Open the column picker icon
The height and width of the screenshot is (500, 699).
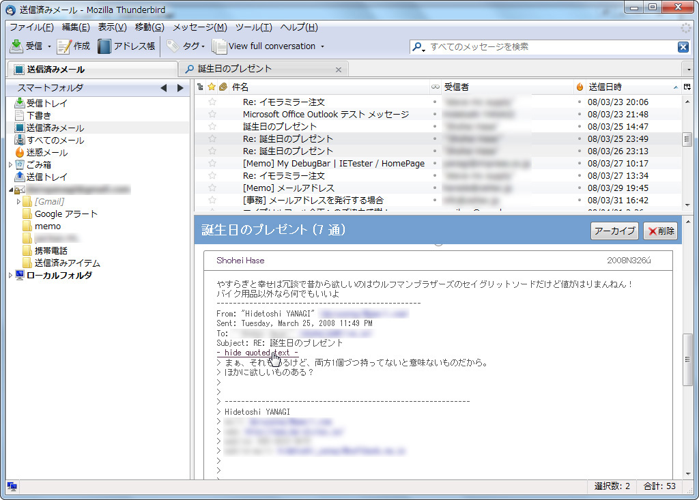687,87
